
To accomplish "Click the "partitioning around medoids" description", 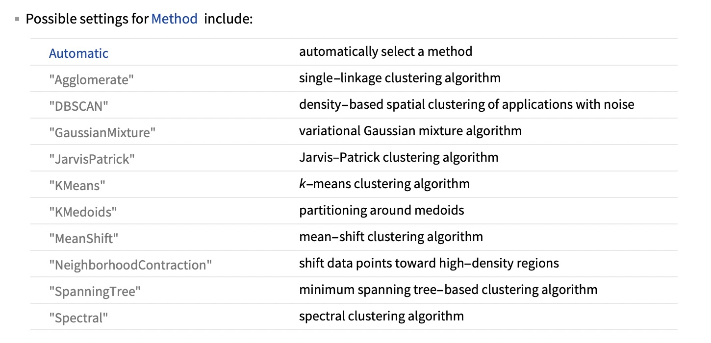I will coord(381,210).
